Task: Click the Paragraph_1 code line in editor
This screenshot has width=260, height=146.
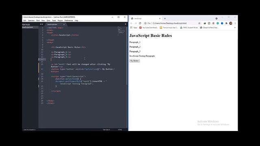Action: click(x=61, y=52)
